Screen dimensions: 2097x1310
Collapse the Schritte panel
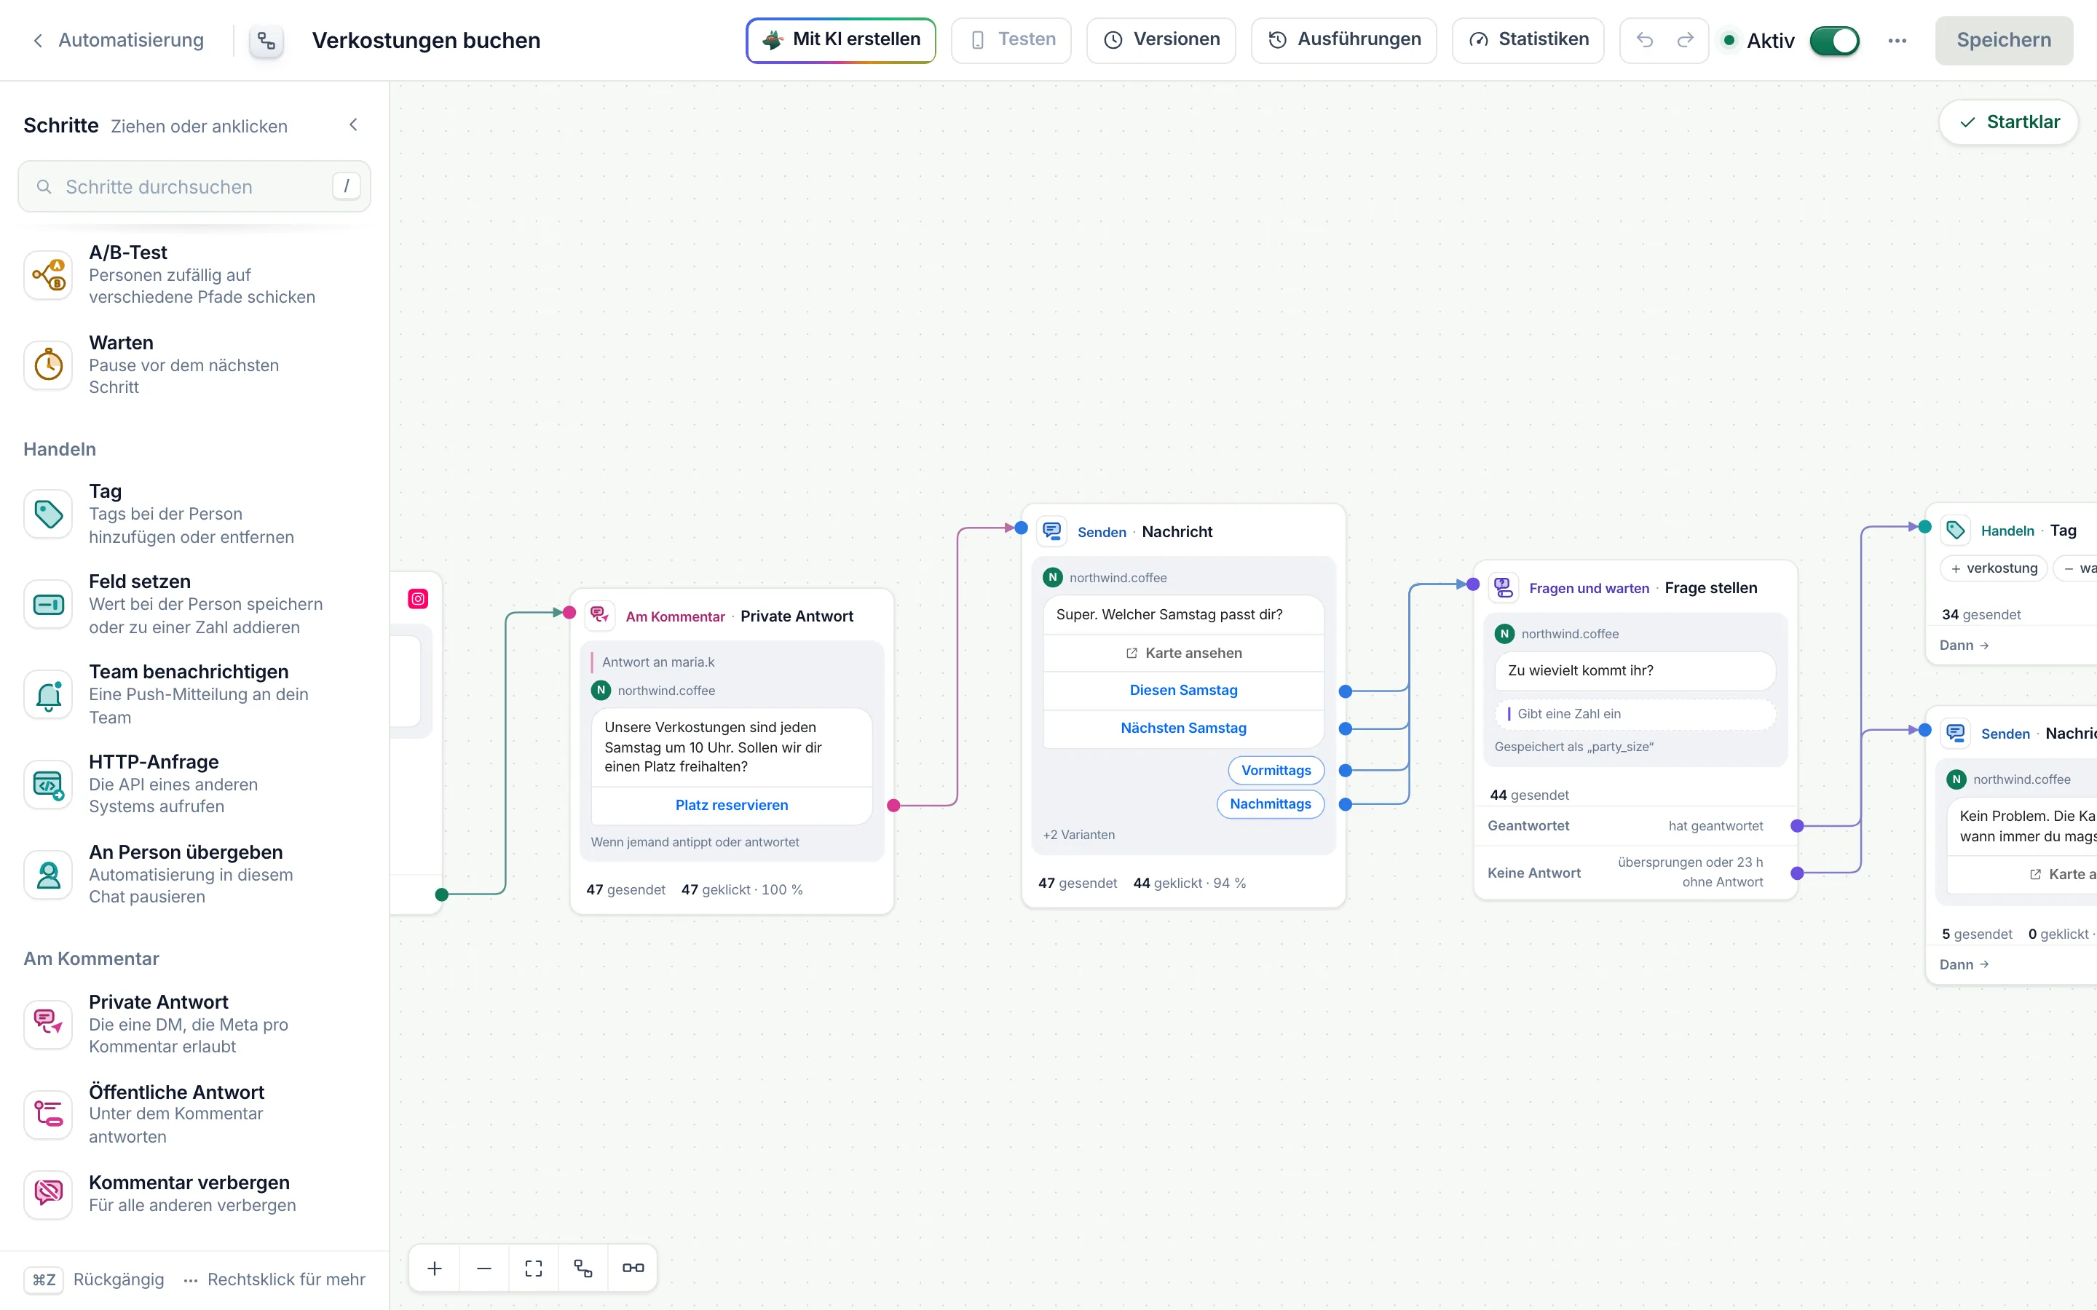(x=354, y=124)
